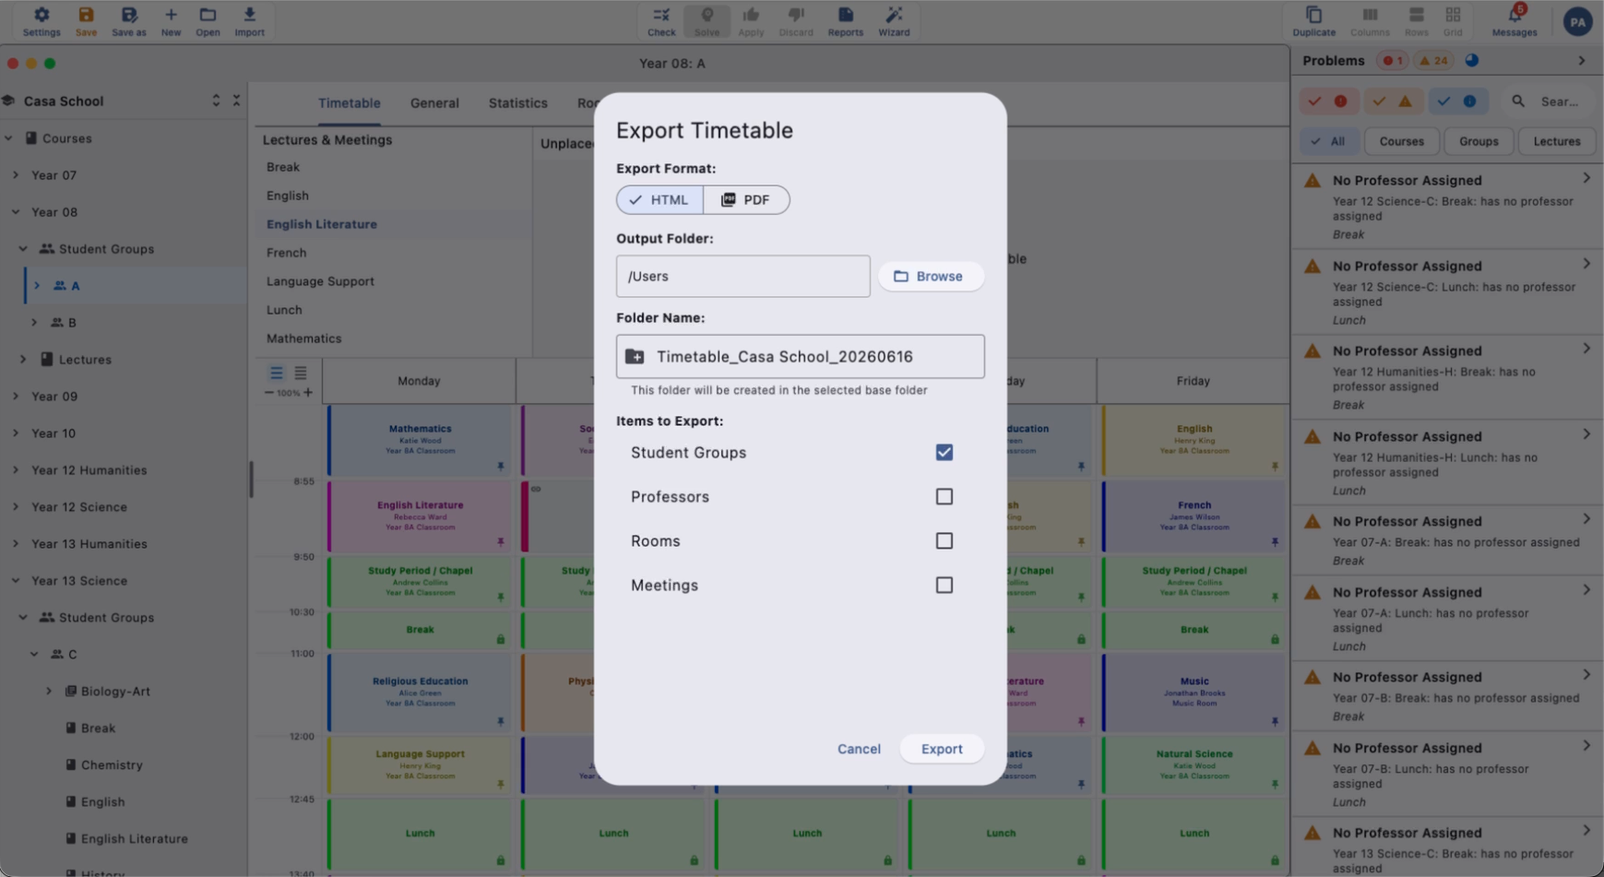Image resolution: width=1604 pixels, height=877 pixels.
Task: Click the Open folder toolbar icon
Action: click(208, 21)
